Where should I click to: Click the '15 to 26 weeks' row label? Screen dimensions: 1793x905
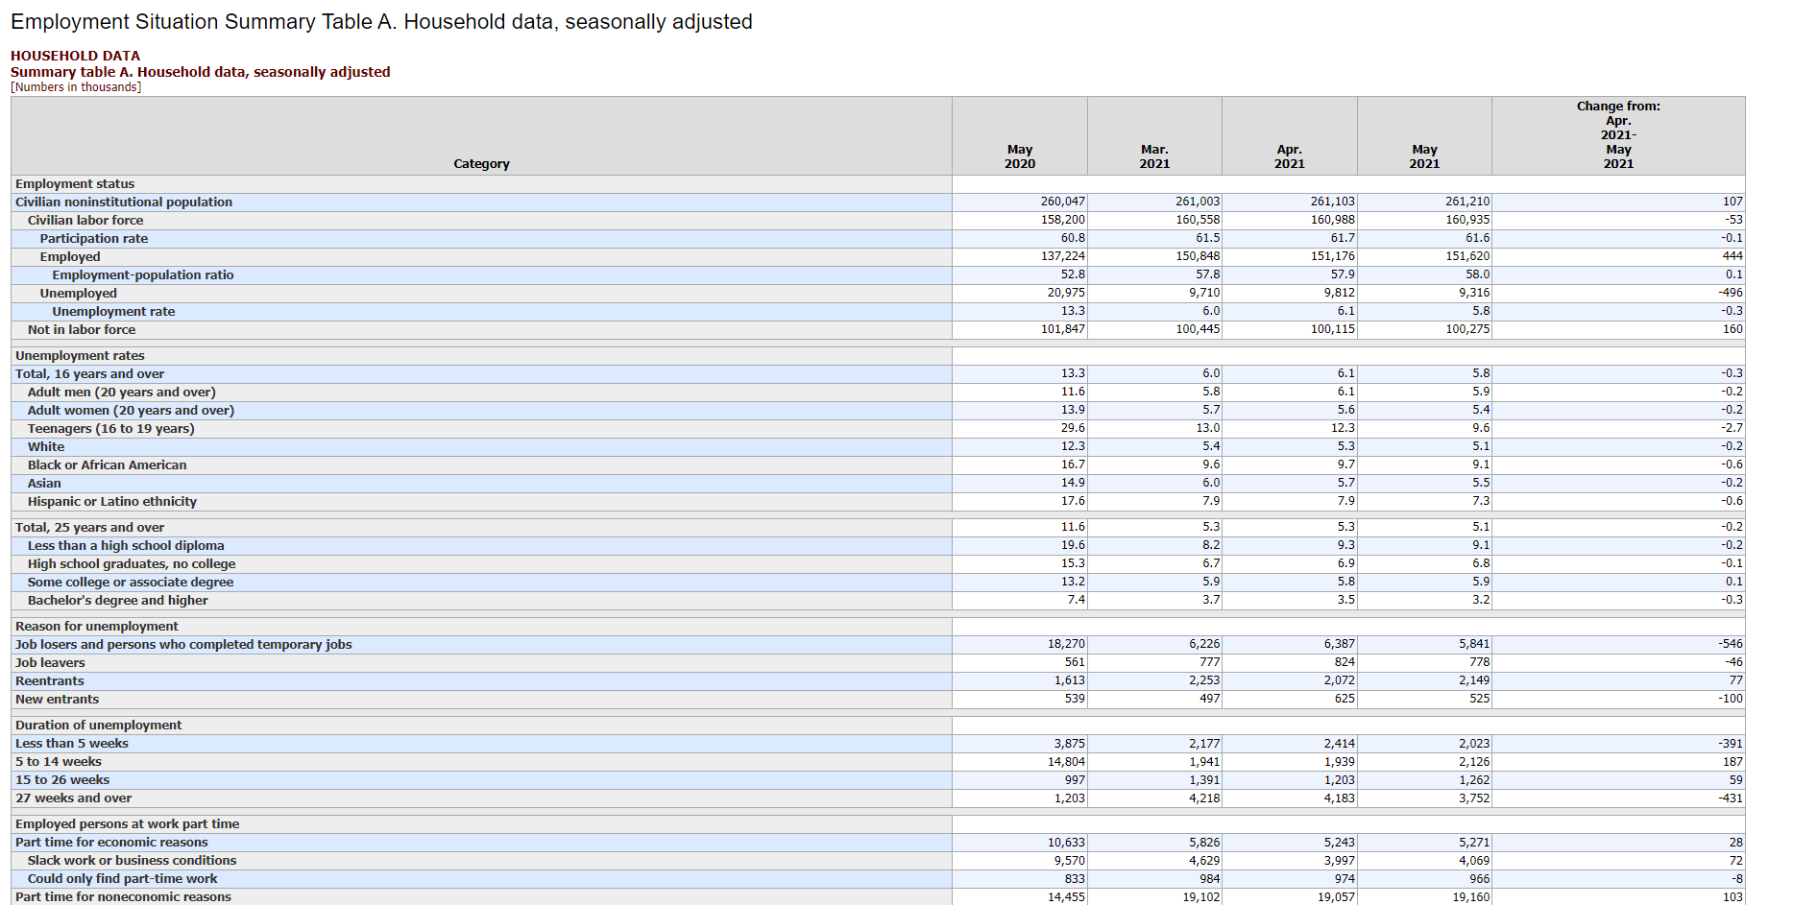62,780
